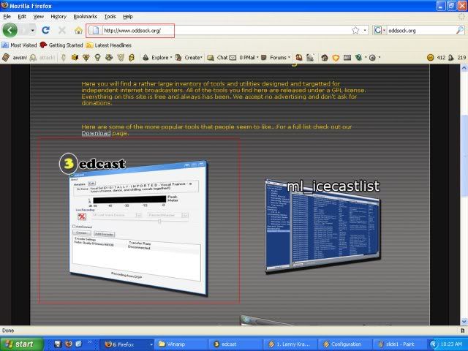Viewport: 468px width, 351px height.
Task: Open the skull icon in quick launch
Action: pos(57,344)
